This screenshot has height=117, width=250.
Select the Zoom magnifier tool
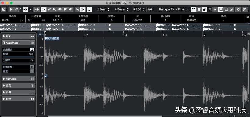55,9
